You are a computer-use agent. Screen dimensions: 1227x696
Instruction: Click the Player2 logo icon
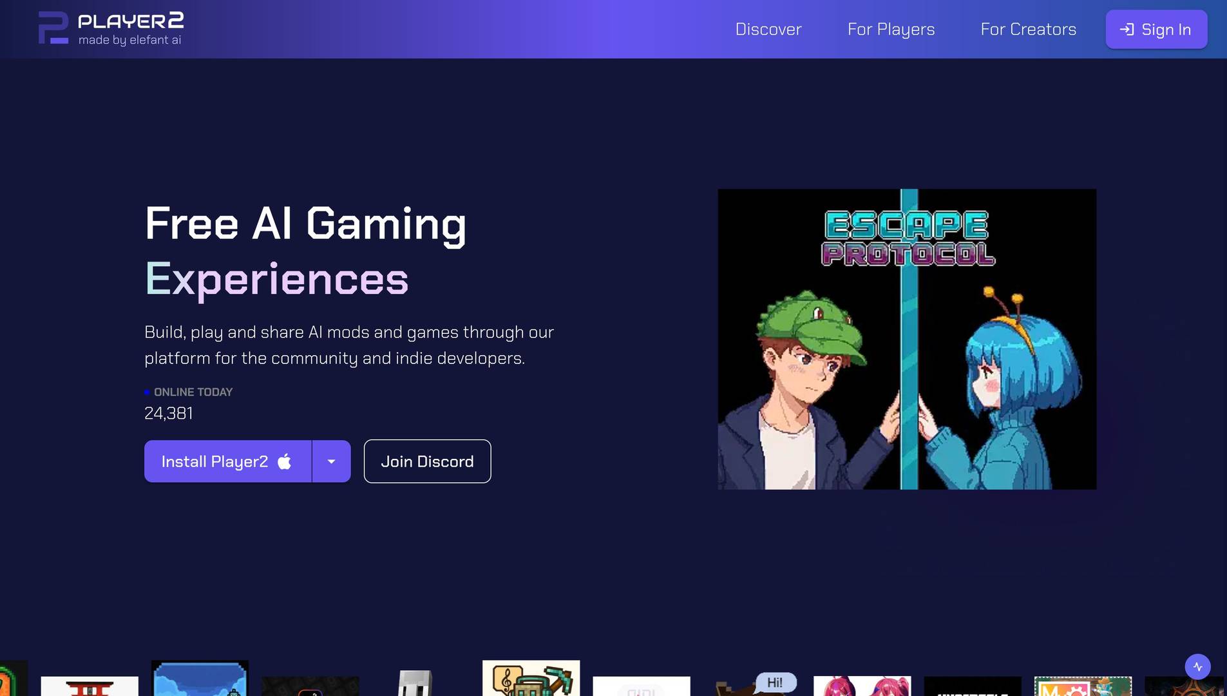pyautogui.click(x=53, y=28)
